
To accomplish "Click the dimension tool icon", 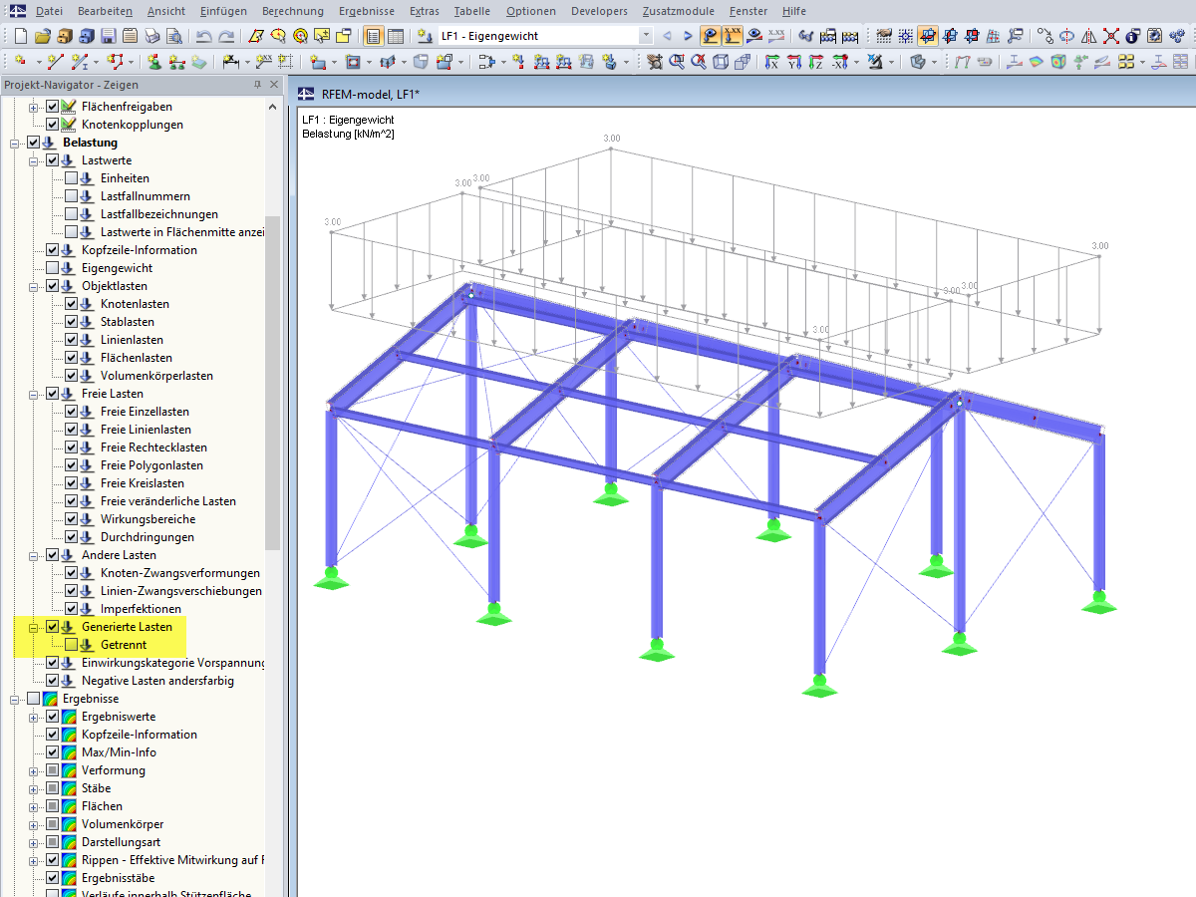I will (230, 61).
